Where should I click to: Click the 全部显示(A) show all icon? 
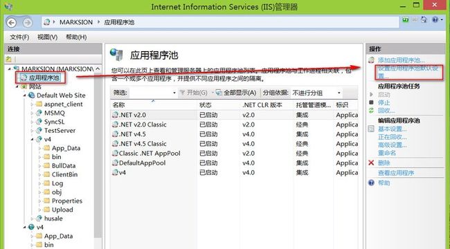(x=219, y=93)
